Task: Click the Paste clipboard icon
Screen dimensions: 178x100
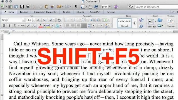Action: (x=46, y=7)
